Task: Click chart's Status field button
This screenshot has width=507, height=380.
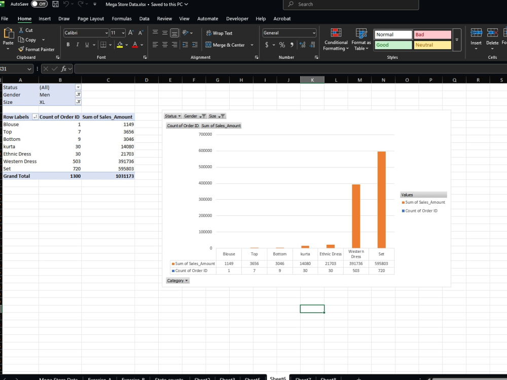Action: (173, 117)
